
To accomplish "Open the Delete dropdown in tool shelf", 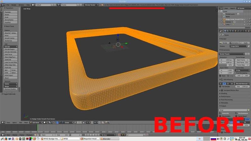I will tap(11, 84).
